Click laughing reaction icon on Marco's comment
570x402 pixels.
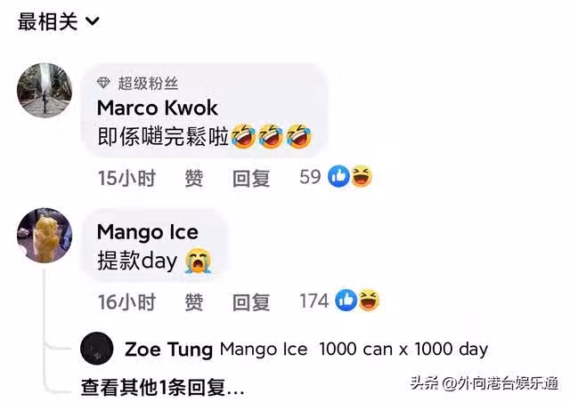pos(362,176)
